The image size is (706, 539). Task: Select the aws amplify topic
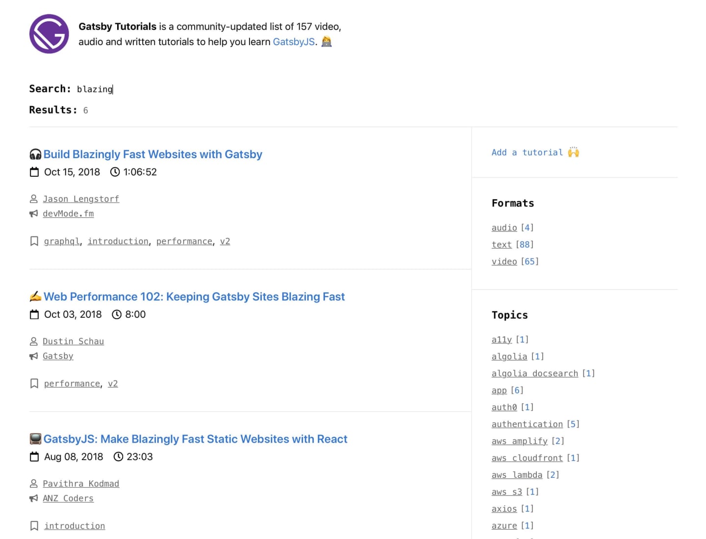tap(519, 441)
